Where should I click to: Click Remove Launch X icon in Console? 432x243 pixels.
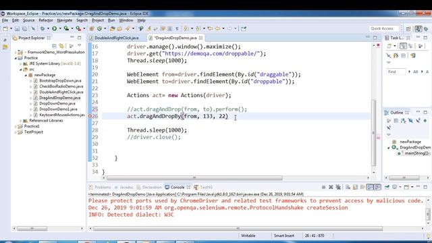(331, 187)
